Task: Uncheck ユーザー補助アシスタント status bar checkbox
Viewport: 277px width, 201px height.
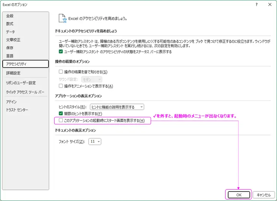Action: 61,52
